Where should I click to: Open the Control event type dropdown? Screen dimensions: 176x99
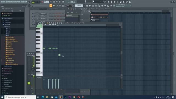pos(39,78)
